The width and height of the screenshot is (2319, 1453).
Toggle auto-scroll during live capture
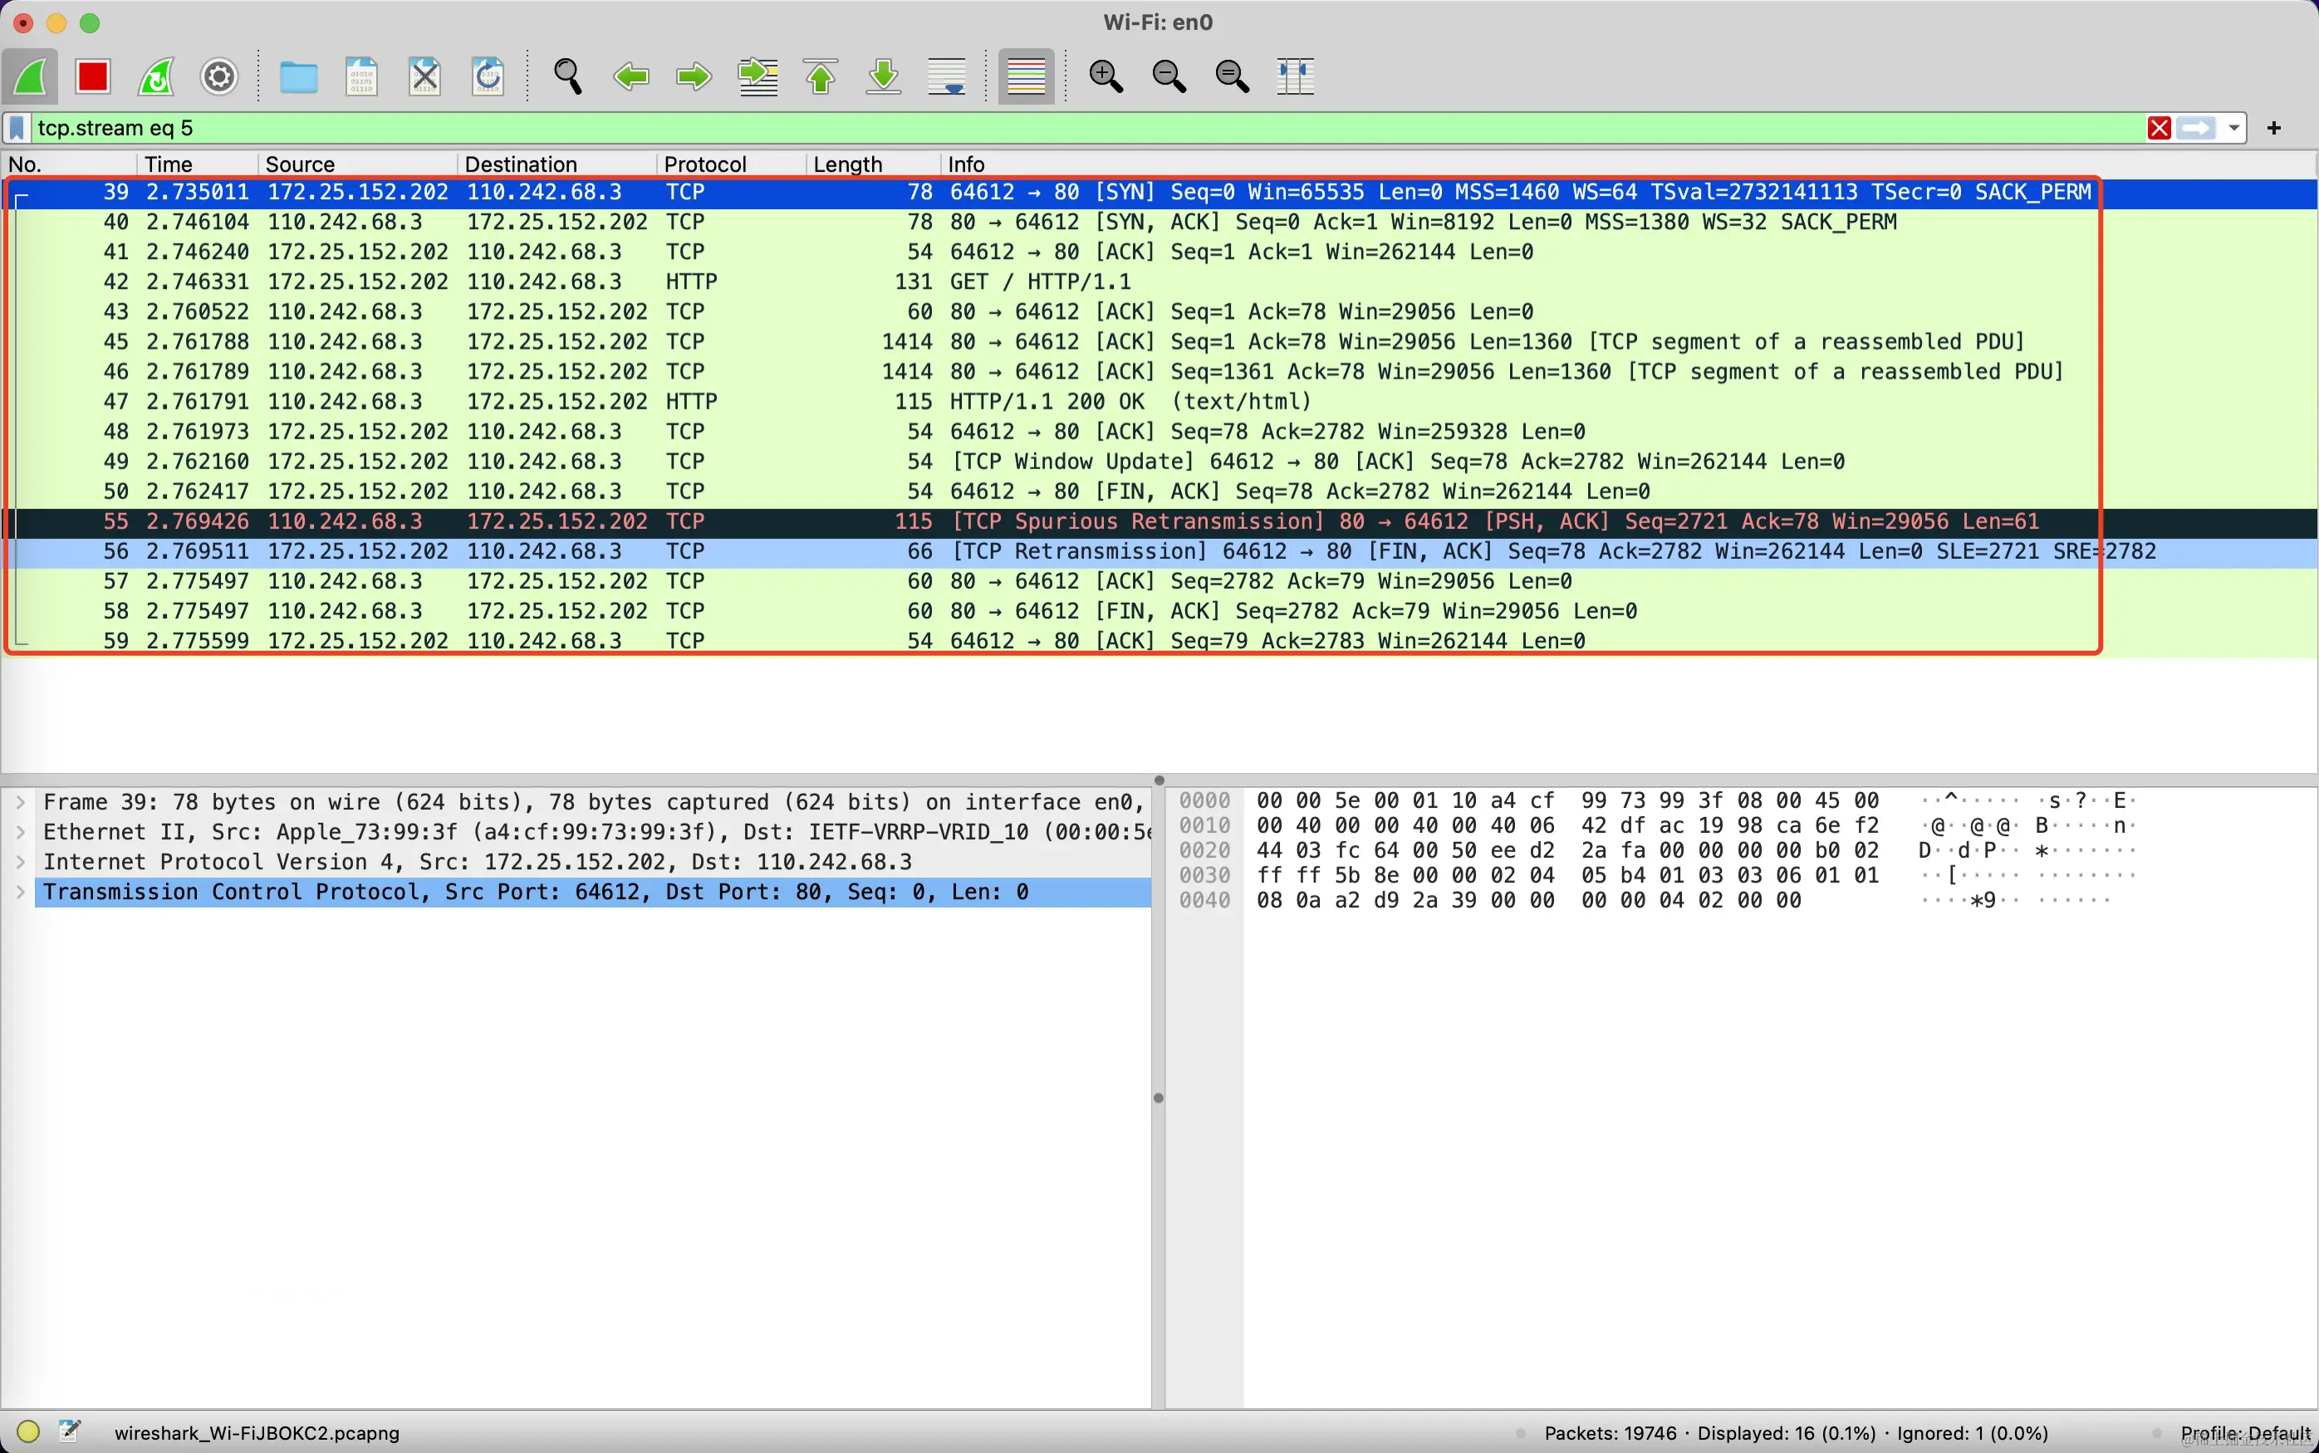click(947, 76)
